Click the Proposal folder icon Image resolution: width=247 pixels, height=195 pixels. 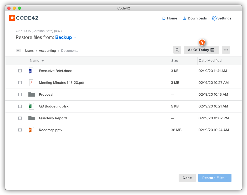pos(32,94)
